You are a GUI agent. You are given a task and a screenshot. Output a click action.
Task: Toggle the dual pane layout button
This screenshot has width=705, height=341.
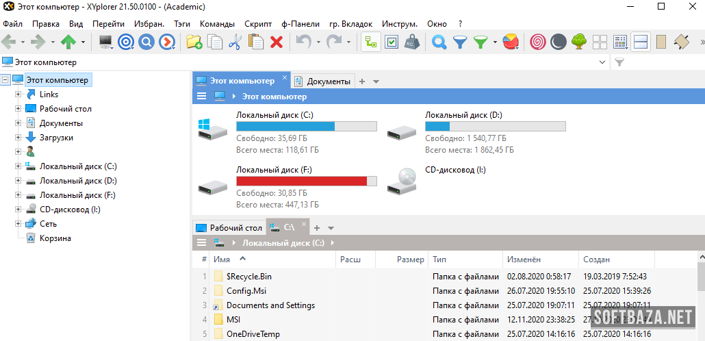641,42
